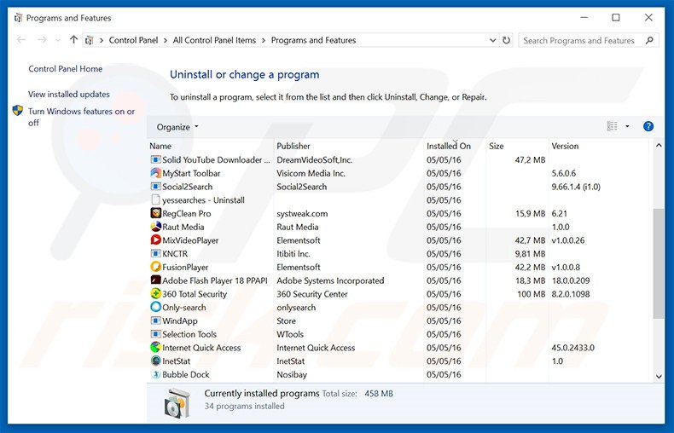Open the Organize dropdown menu
674x433 pixels.
coord(177,127)
